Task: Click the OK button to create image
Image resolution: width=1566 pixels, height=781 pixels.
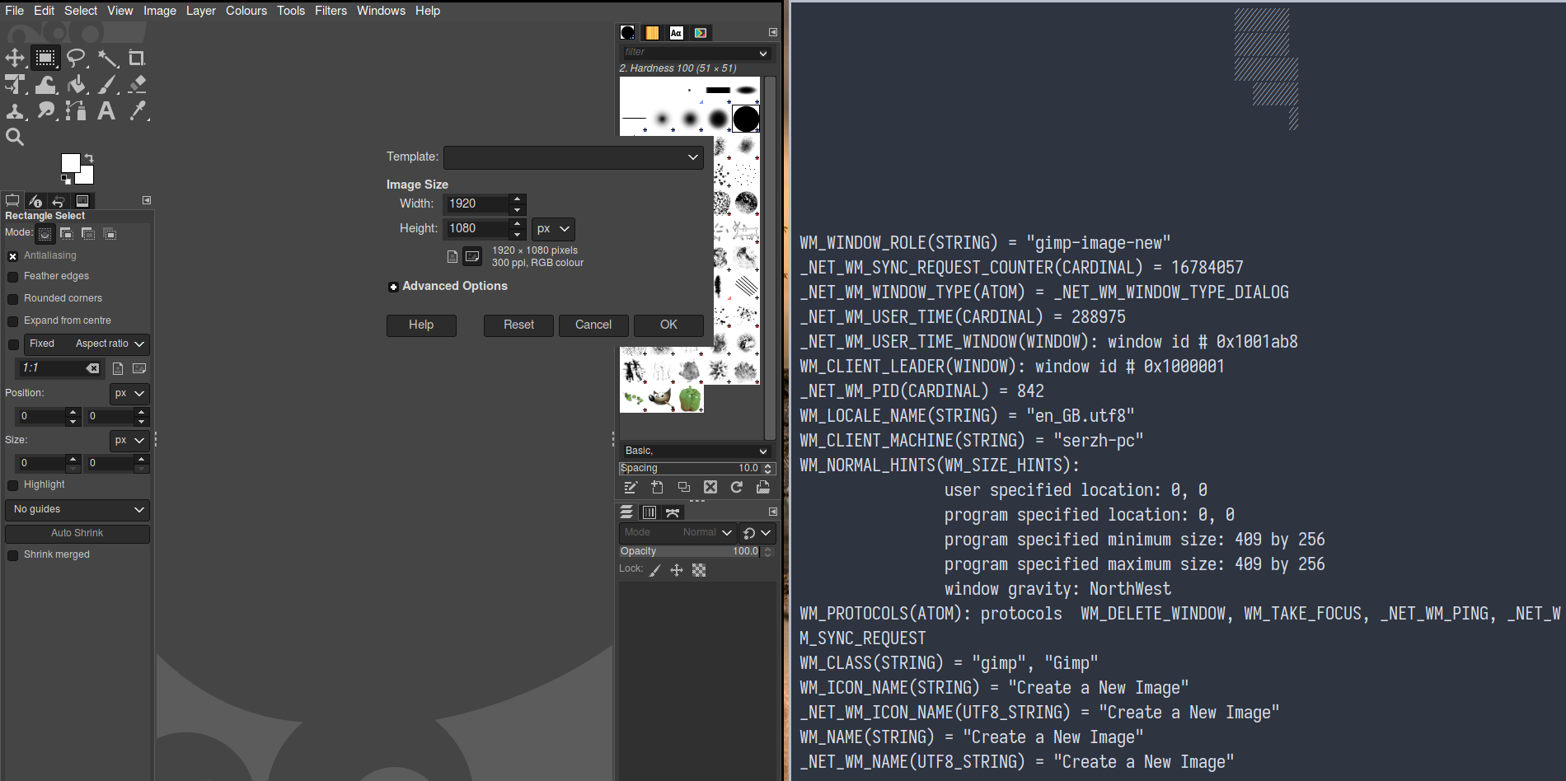Action: [x=668, y=325]
